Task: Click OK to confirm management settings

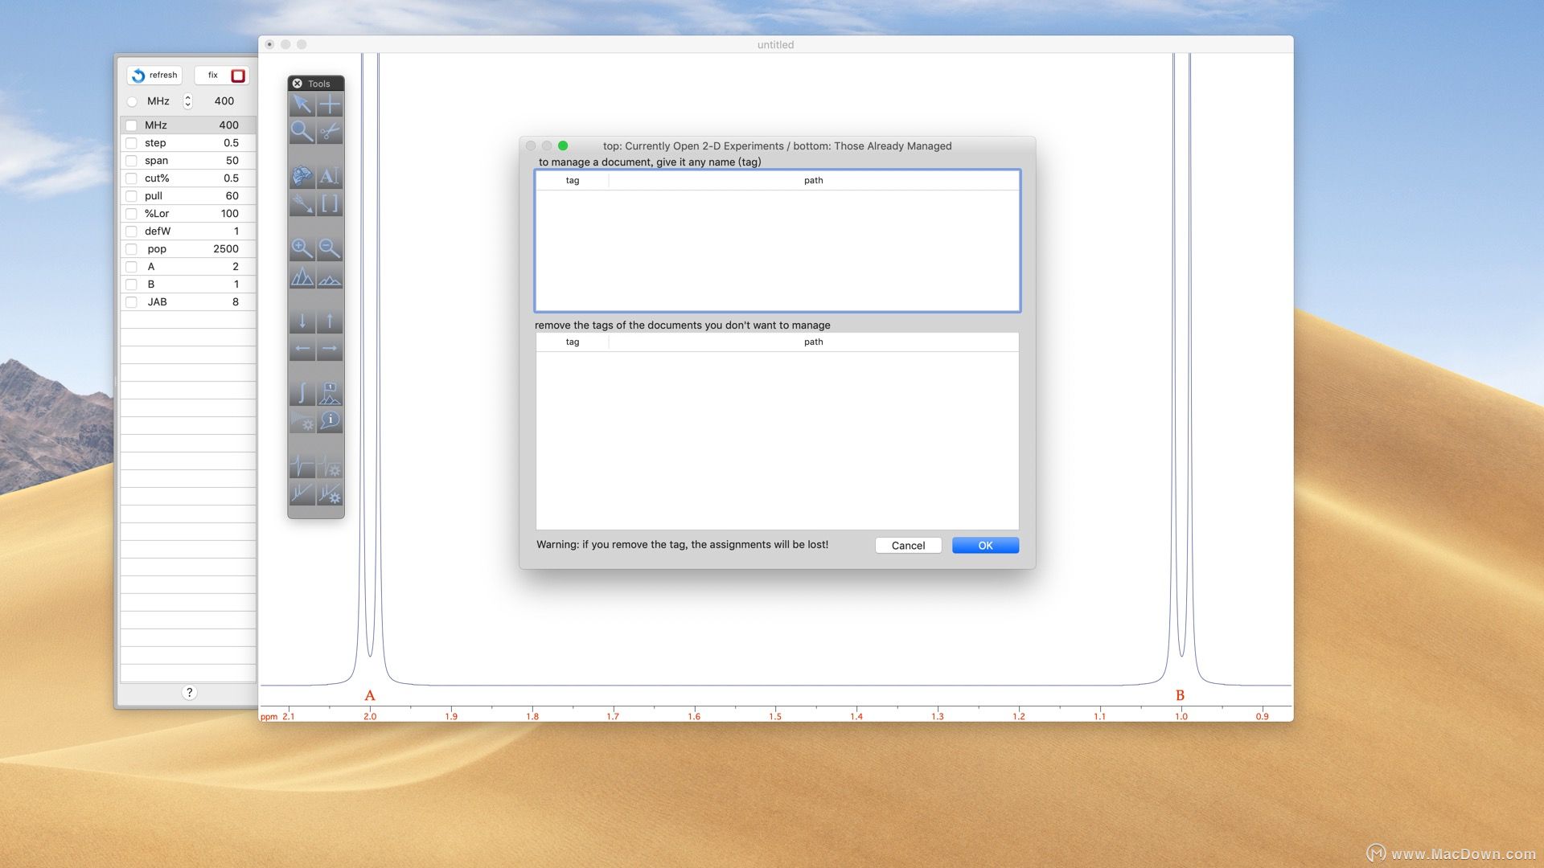Action: click(984, 545)
